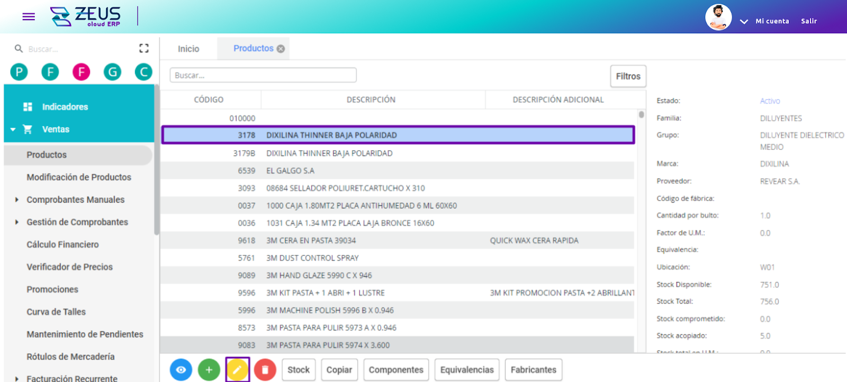
Task: Collapse the Ventas section arrow
Action: point(13,129)
